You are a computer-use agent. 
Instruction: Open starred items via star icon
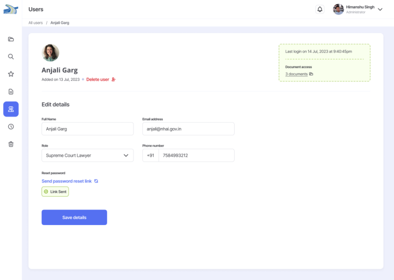[11, 74]
